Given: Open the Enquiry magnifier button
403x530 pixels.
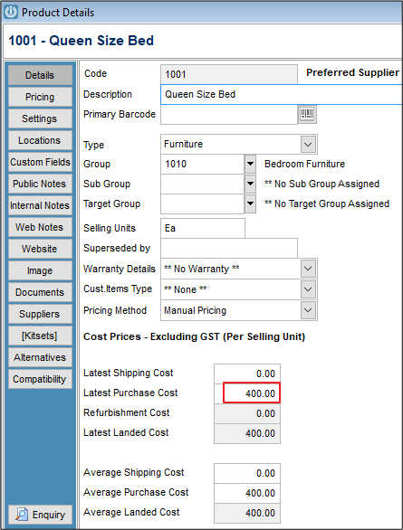Looking at the screenshot, I should (x=40, y=515).
